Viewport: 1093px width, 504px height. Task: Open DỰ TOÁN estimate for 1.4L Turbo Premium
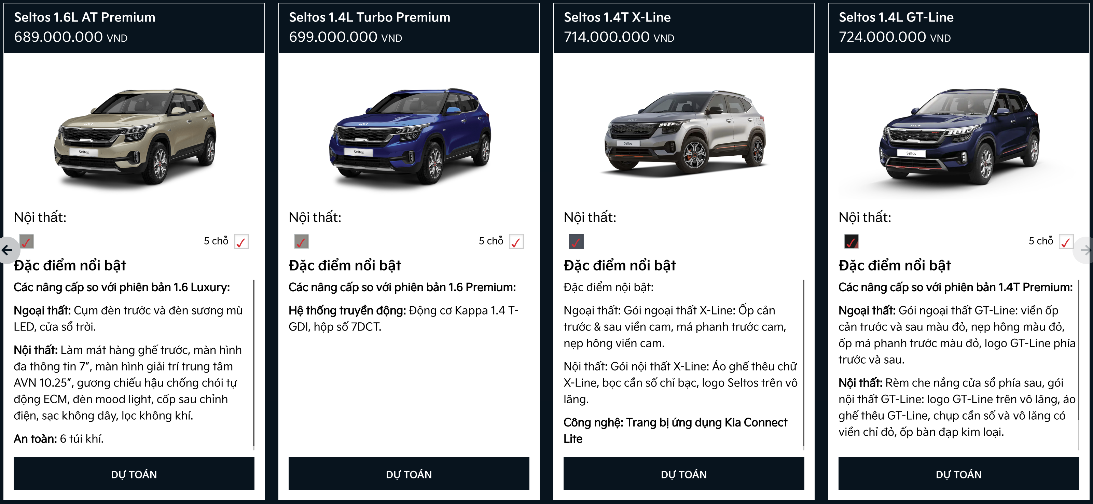click(409, 474)
